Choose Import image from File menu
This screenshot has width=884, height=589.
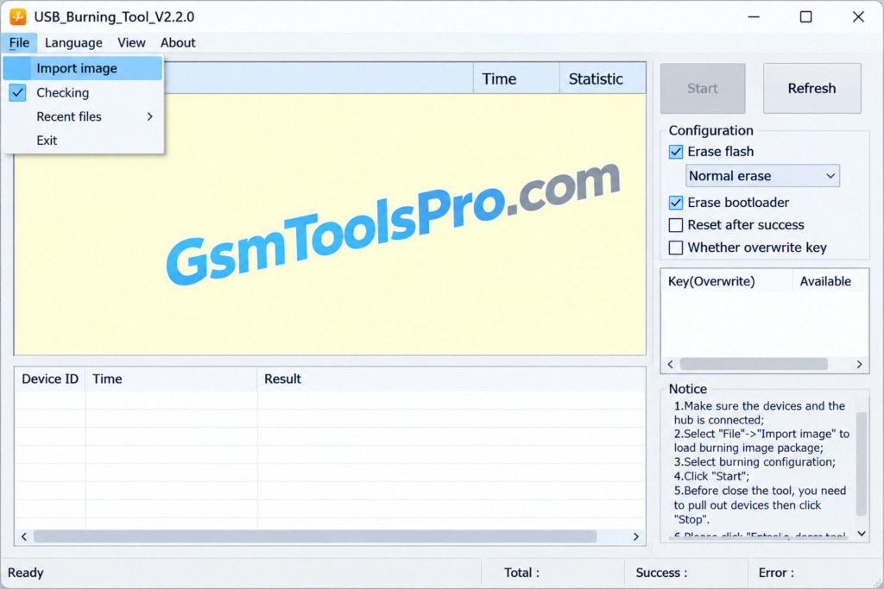click(x=83, y=68)
